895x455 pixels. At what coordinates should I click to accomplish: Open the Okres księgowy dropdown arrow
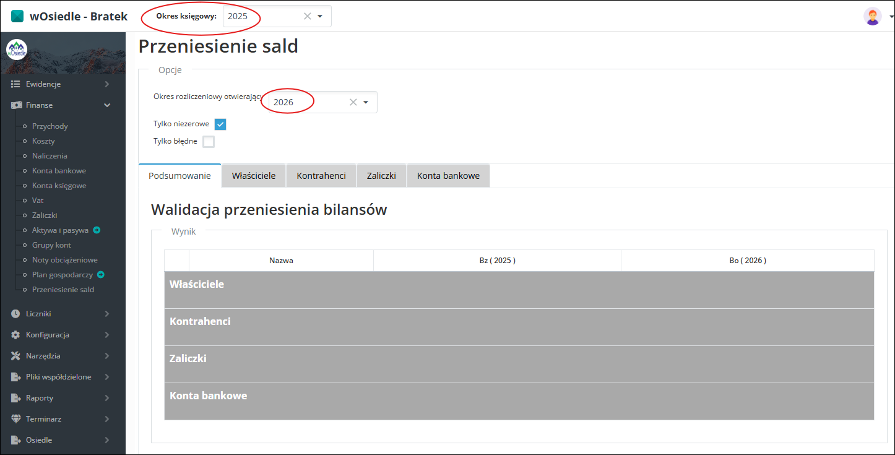tap(320, 15)
